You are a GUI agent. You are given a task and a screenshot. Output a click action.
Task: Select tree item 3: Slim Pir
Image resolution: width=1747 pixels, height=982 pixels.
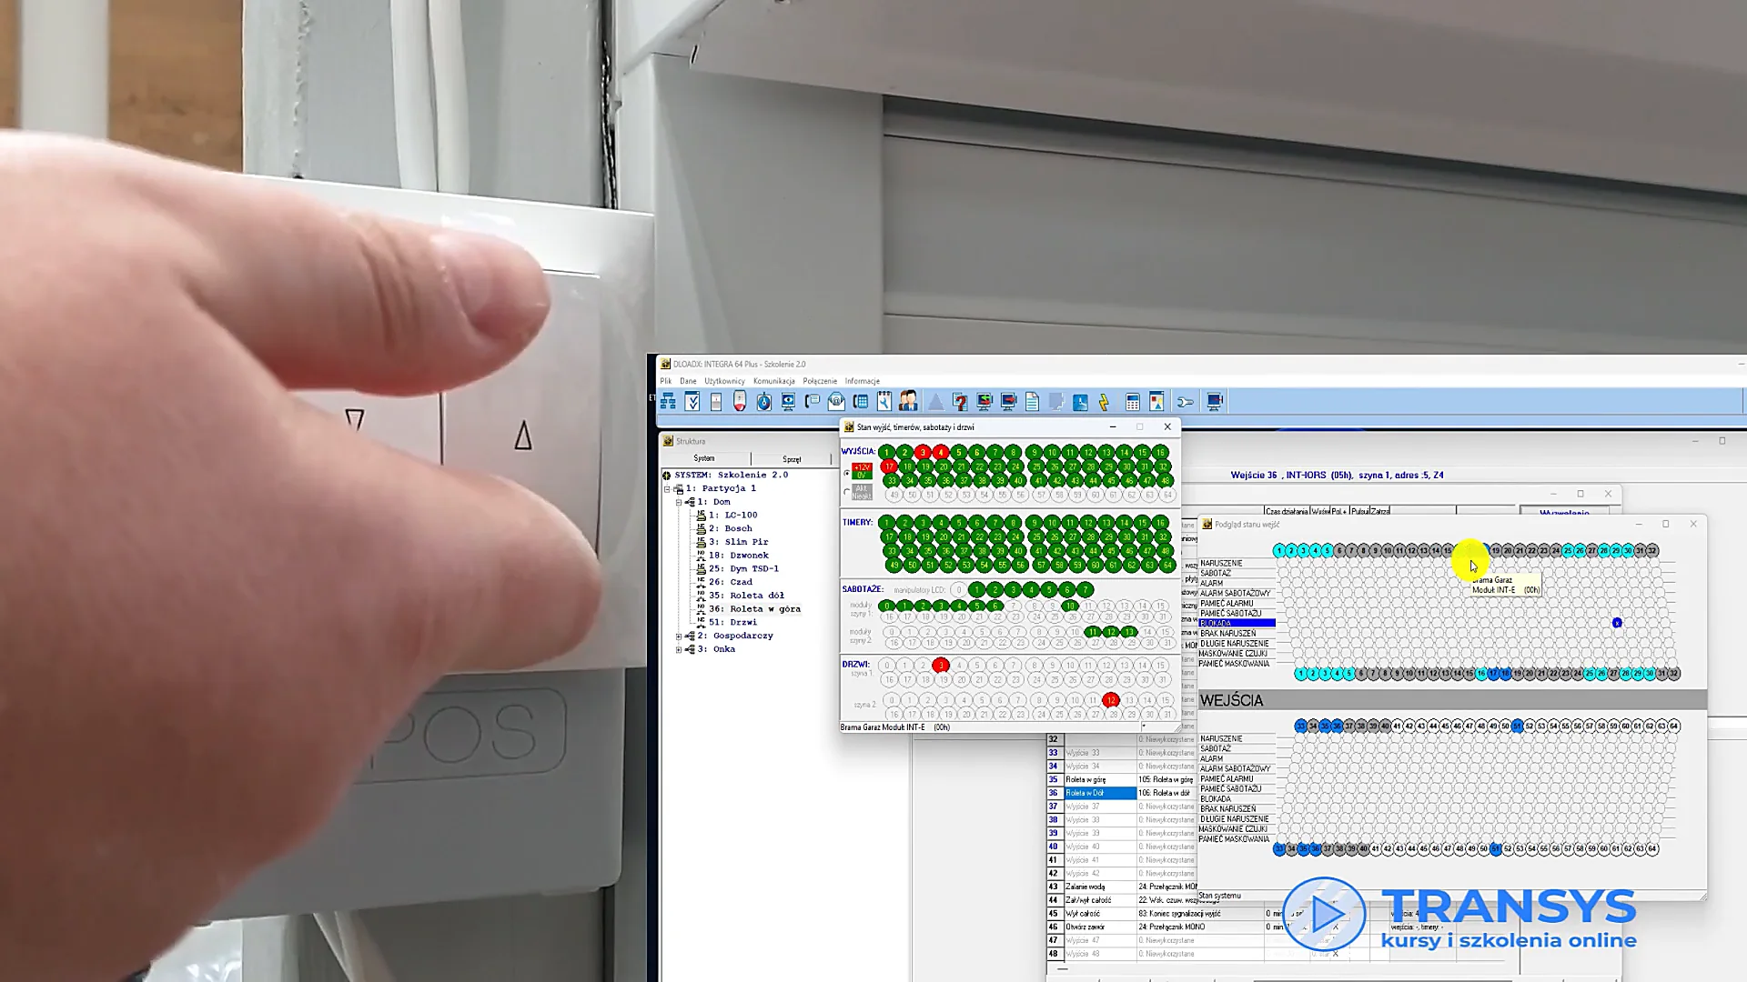[x=739, y=542]
